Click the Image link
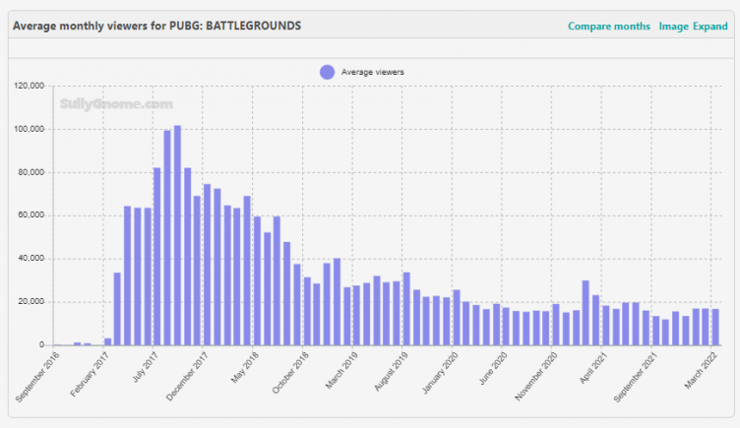Viewport: 740px width, 428px height. [x=673, y=27]
